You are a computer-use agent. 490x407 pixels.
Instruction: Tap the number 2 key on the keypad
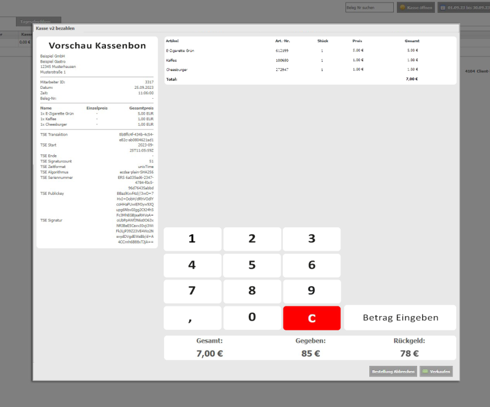click(x=252, y=239)
